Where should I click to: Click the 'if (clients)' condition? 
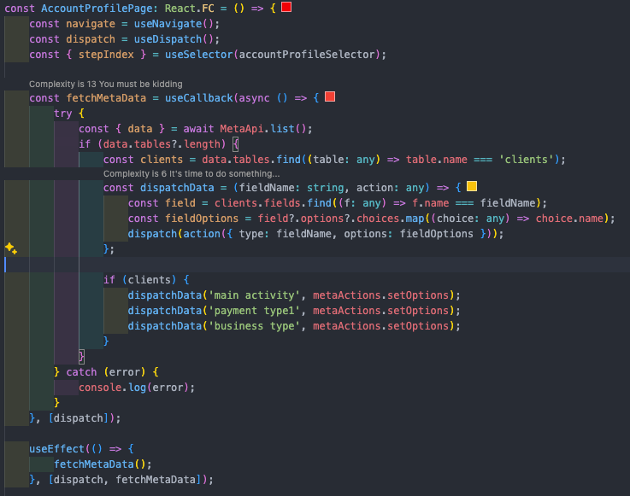click(x=140, y=280)
